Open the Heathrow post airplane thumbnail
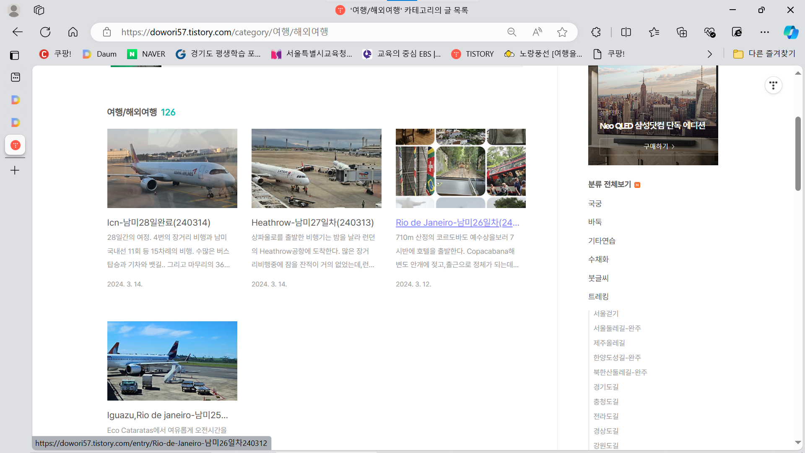This screenshot has height=453, width=805. [316, 168]
